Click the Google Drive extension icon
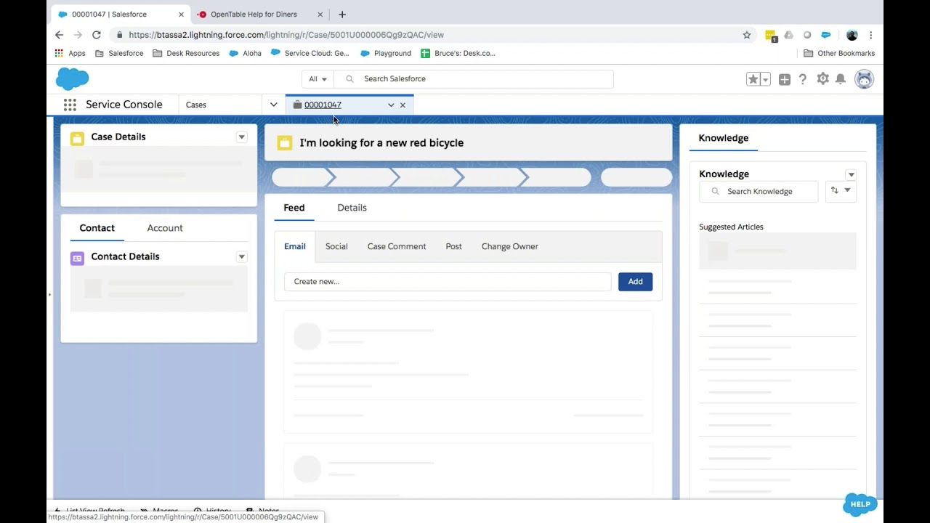The height and width of the screenshot is (523, 930). 788,35
